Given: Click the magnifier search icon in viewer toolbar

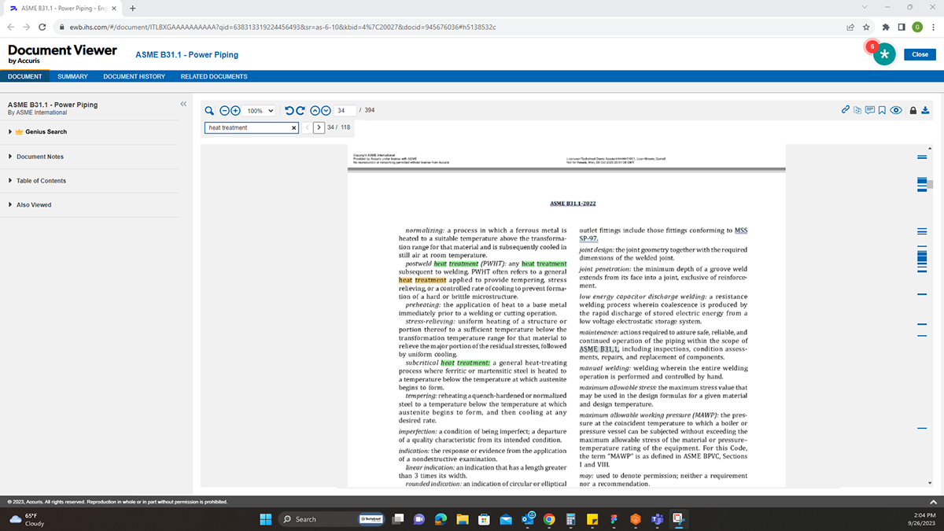Looking at the screenshot, I should 210,110.
